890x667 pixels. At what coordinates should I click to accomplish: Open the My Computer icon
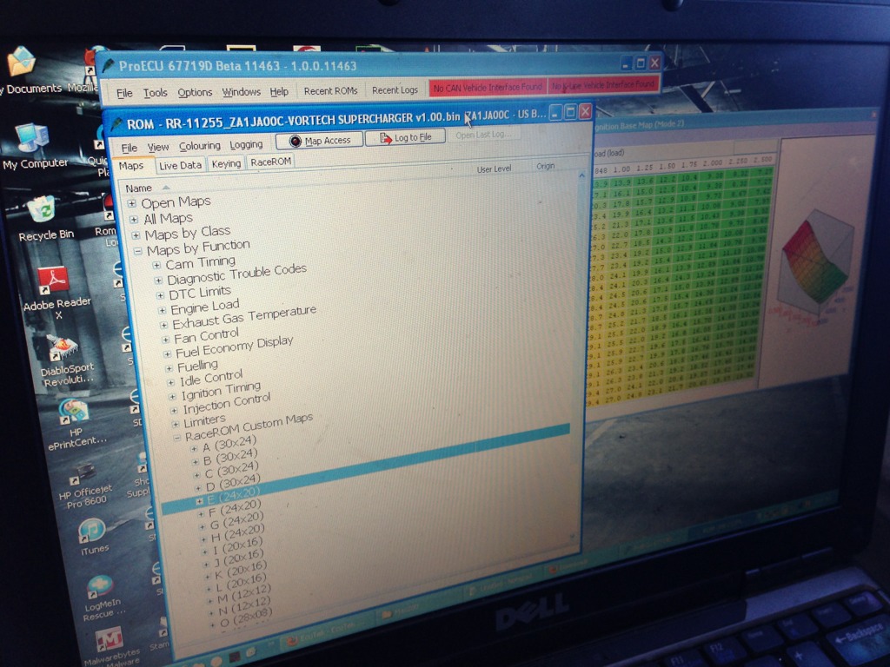(x=32, y=139)
